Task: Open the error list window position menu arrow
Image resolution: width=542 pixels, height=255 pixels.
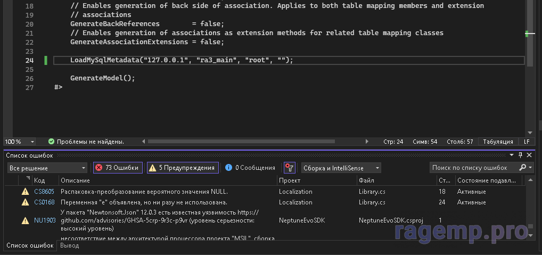Action: [512, 155]
